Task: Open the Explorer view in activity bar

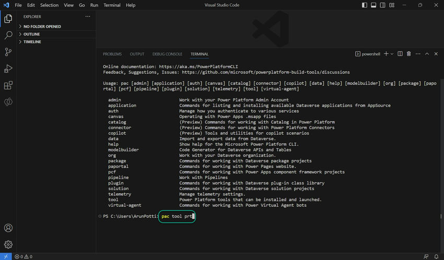Action: pyautogui.click(x=8, y=19)
